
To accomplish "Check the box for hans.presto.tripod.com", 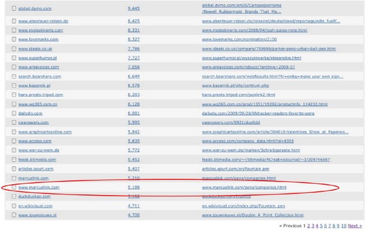I will [14, 95].
